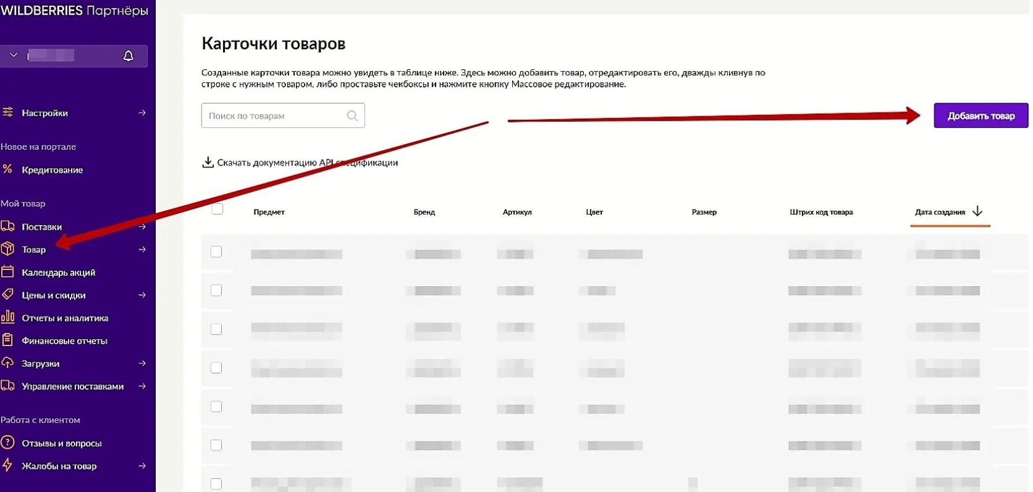Expand the Товар submenu arrow
1033x492 pixels.
(142, 249)
